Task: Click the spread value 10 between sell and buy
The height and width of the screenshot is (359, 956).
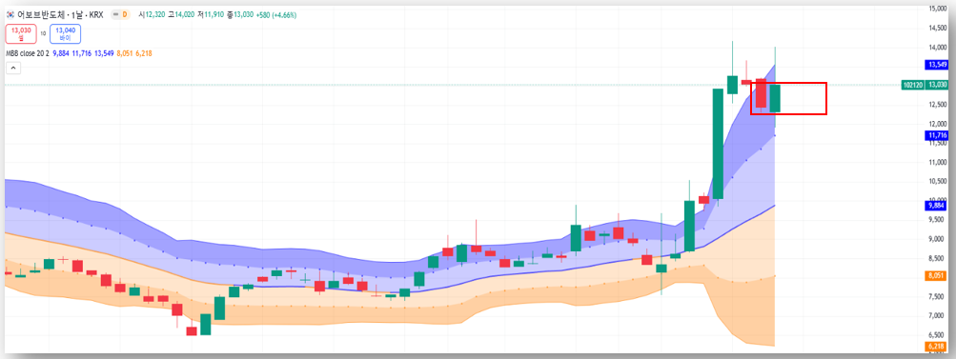Action: tap(43, 34)
